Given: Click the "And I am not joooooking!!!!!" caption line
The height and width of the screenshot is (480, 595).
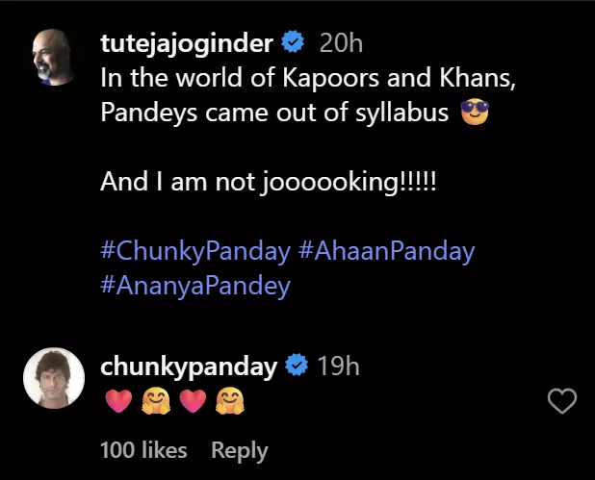Looking at the screenshot, I should [x=269, y=182].
